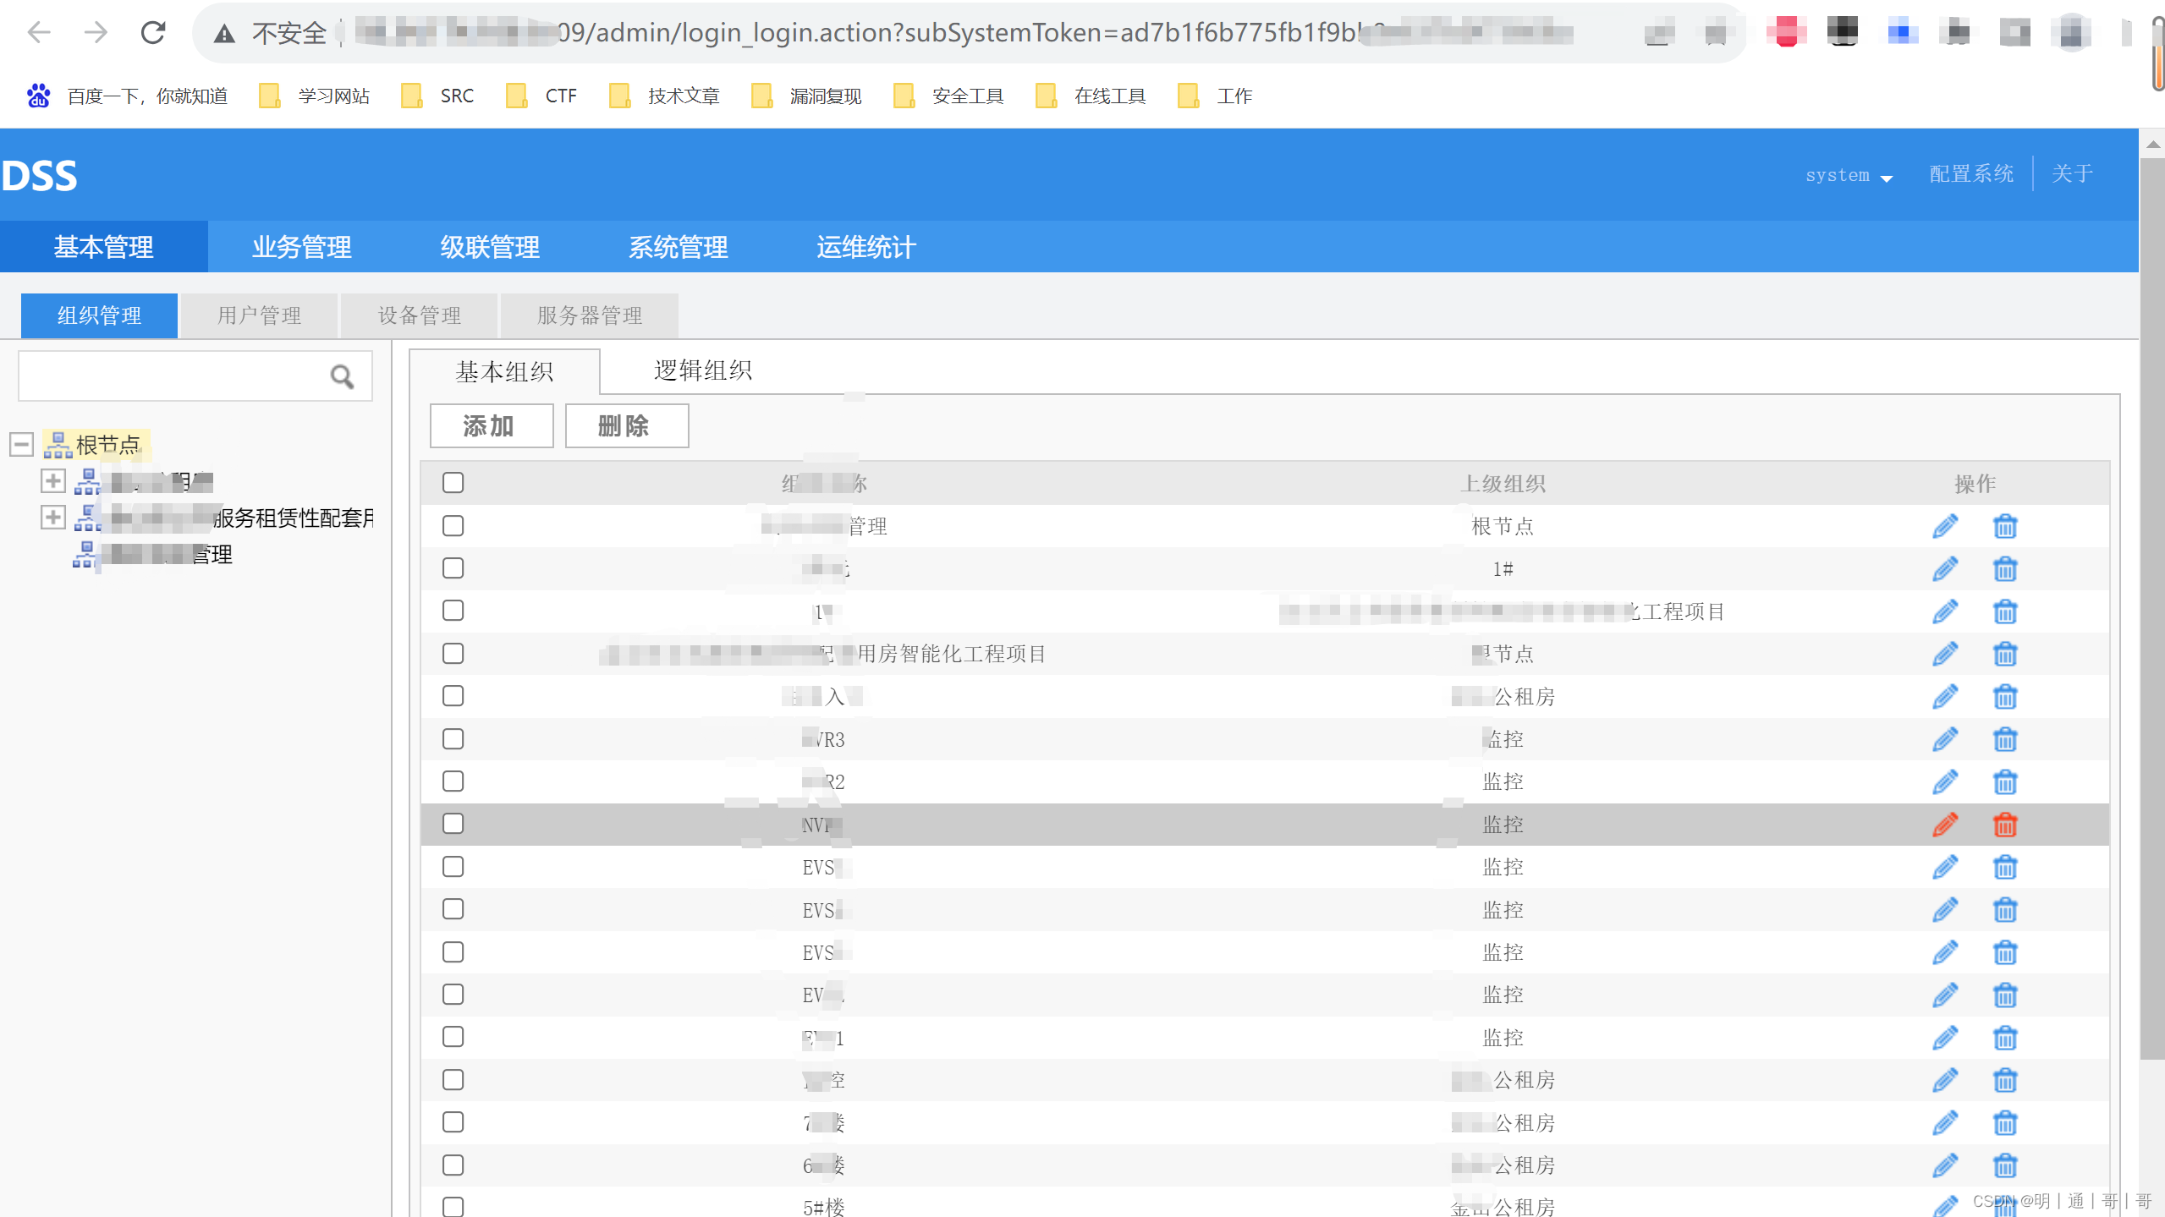Select 根节点 in the tree
The height and width of the screenshot is (1217, 2165).
(x=107, y=444)
